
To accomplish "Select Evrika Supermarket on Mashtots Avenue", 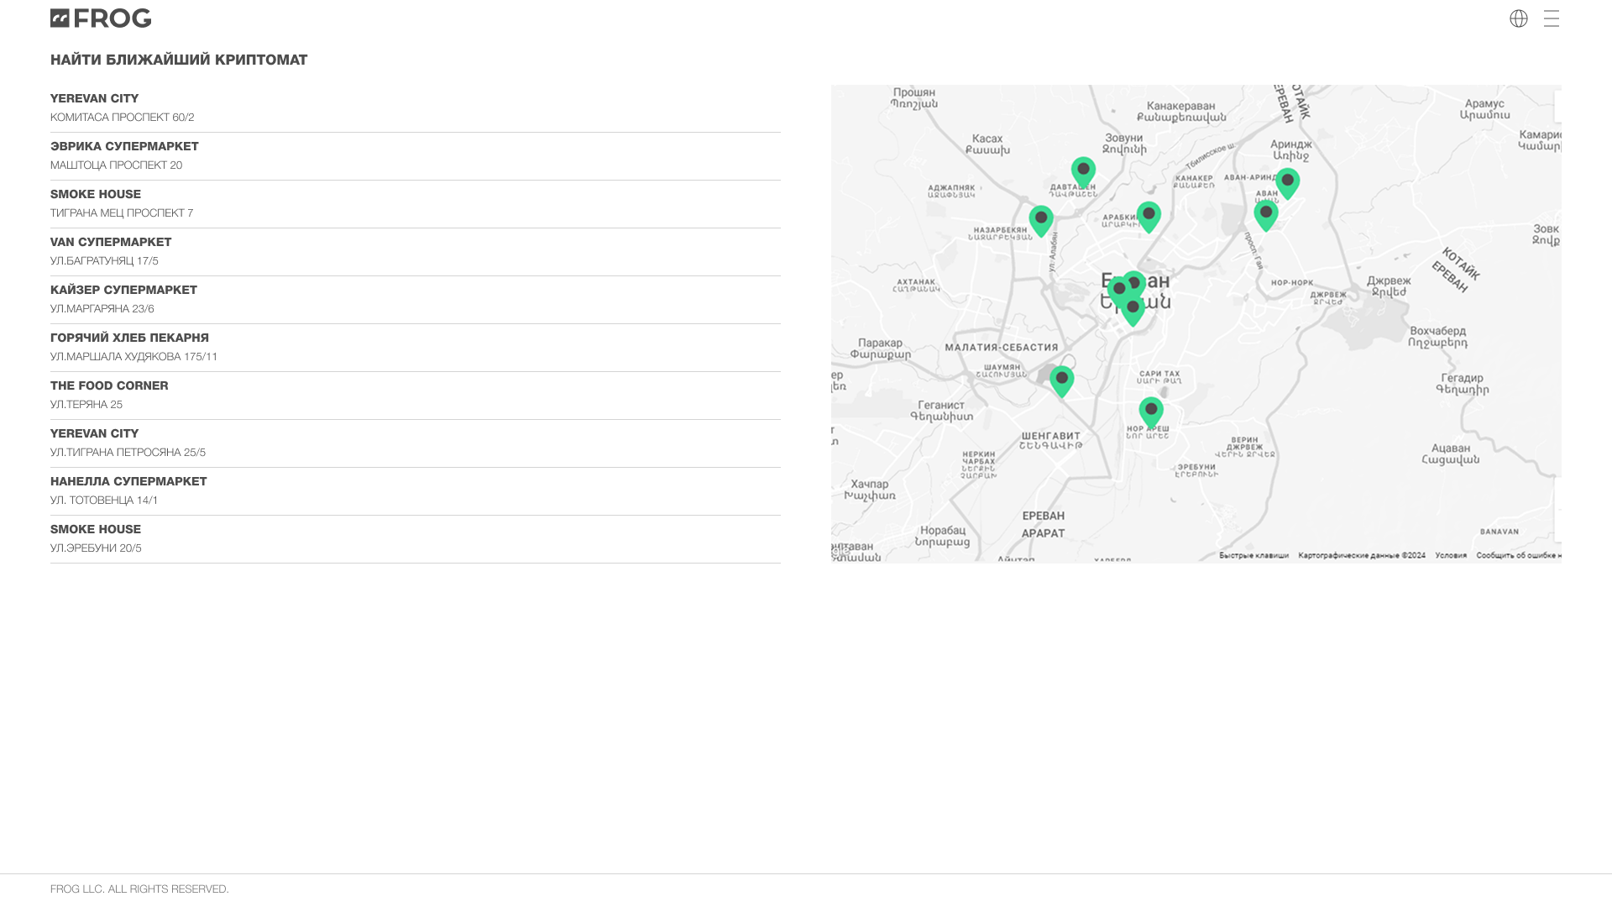I will (124, 146).
